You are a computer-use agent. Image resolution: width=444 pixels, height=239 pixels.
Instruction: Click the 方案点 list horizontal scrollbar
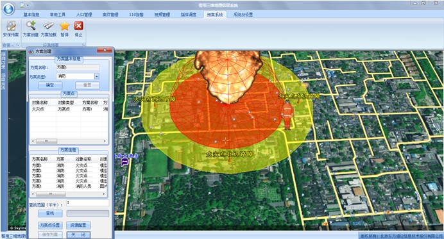pyautogui.click(x=69, y=140)
